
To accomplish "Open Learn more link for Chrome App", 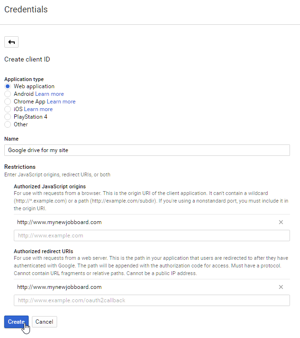I will [61, 102].
